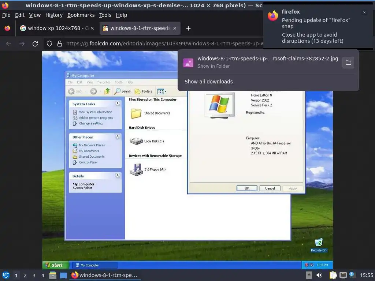Viewport: 375px width, 281px height.
Task: Dismiss the firefox snap update notification
Action: [x=364, y=12]
